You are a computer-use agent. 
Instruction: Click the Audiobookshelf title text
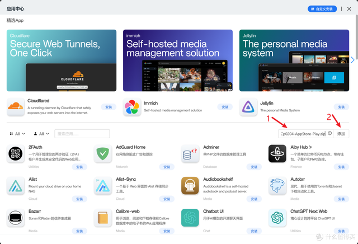click(218, 179)
